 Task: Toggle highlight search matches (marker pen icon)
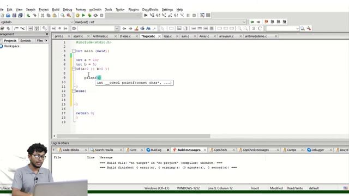pyautogui.click(x=136, y=28)
